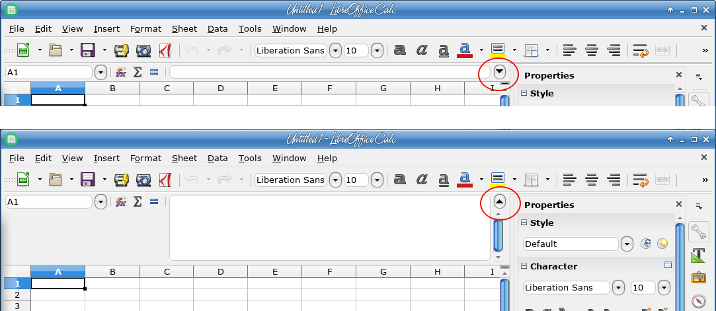This screenshot has width=716, height=311.
Task: Show more toolbar buttons in top window
Action: point(705,50)
